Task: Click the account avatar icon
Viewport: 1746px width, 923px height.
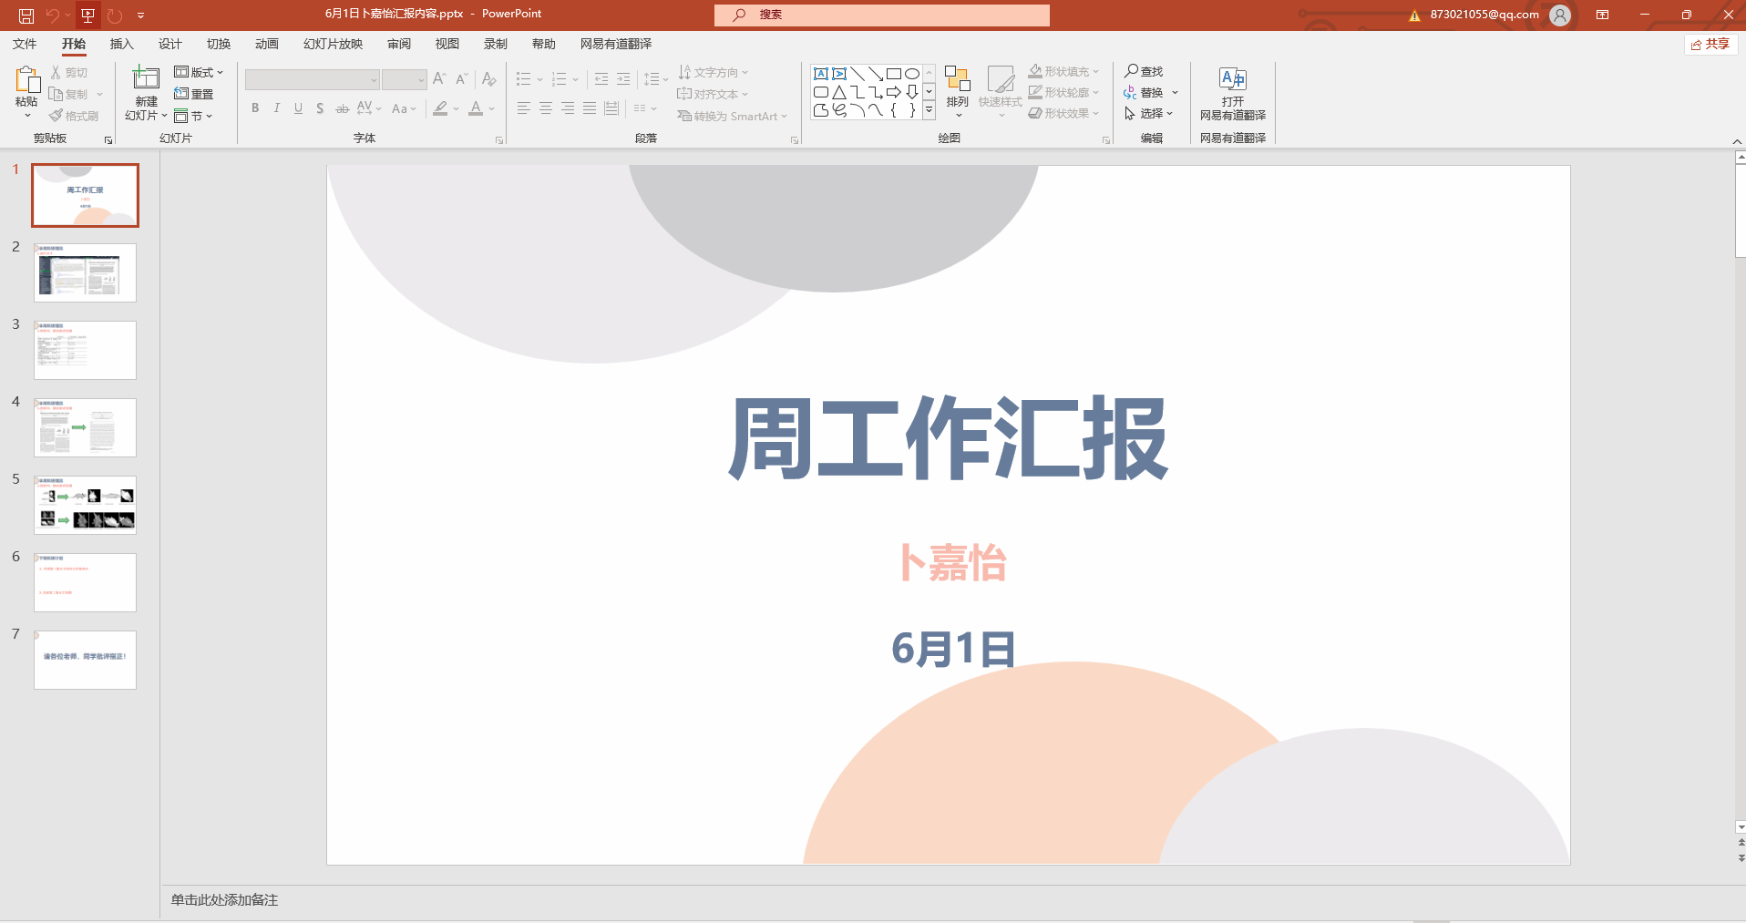Action: (1560, 15)
